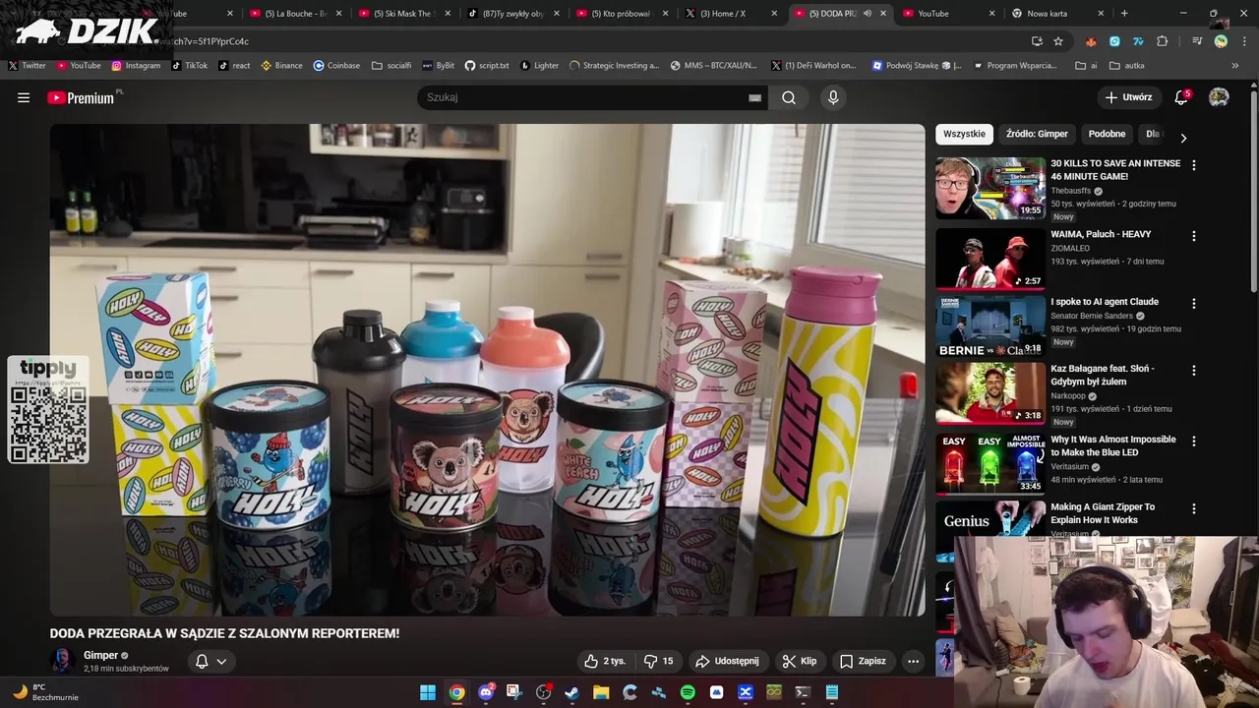The width and height of the screenshot is (1259, 708).
Task: Open the account avatar menu
Action: tap(1219, 97)
